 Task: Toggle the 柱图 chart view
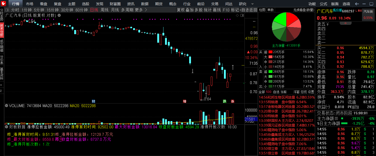click(x=262, y=10)
